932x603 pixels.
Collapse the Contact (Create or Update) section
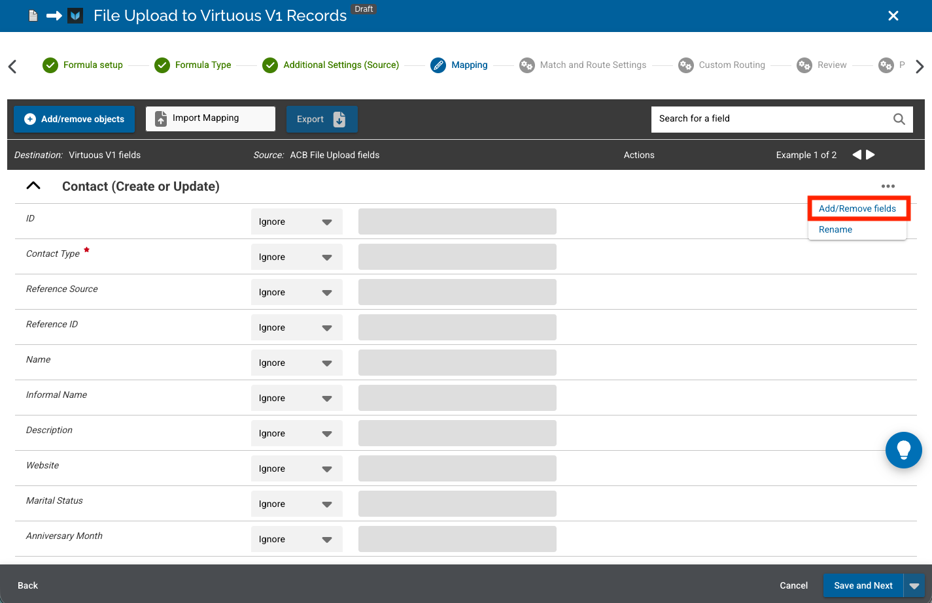(x=33, y=186)
